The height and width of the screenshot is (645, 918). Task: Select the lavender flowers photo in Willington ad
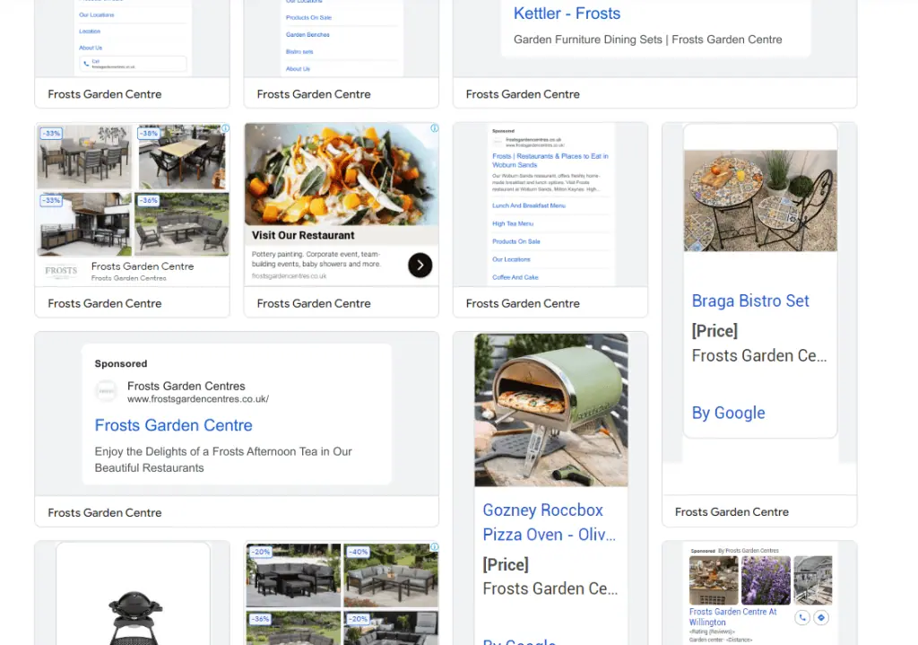(x=766, y=580)
